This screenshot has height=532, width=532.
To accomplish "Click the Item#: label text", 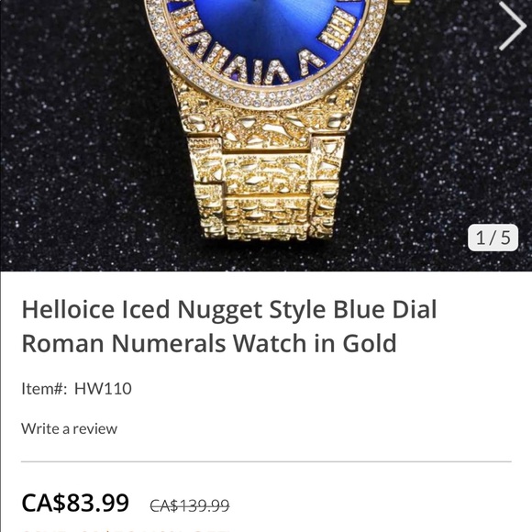I will coord(44,389).
